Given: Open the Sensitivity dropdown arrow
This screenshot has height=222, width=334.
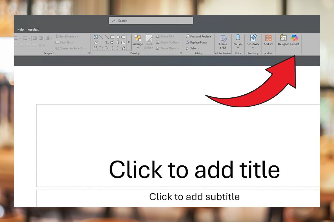Looking at the screenshot, I should [253, 47].
